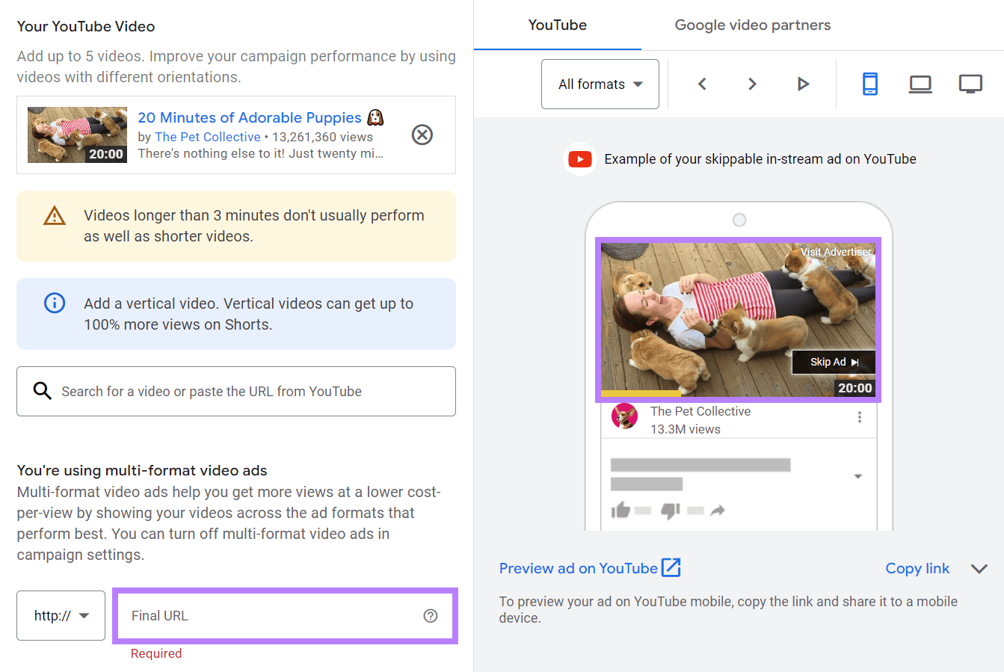The width and height of the screenshot is (1004, 672).
Task: Play the ad preview animation
Action: click(803, 84)
